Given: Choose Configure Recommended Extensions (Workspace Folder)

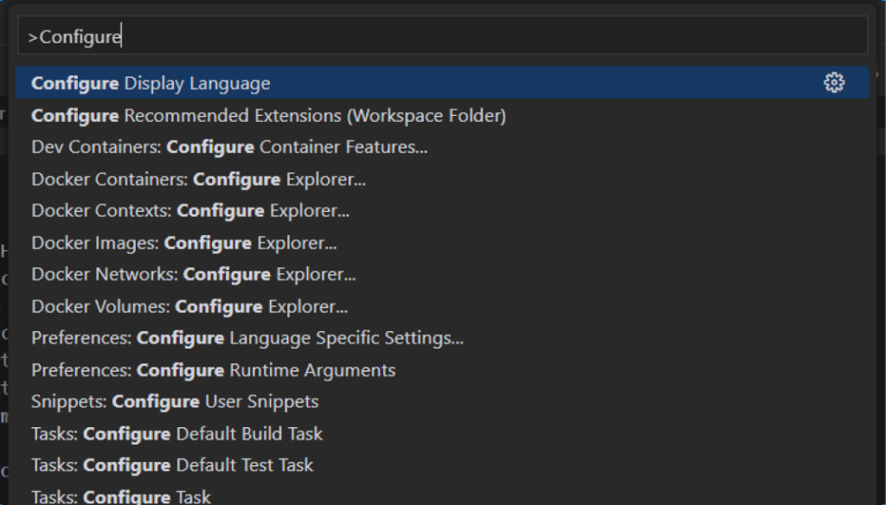Looking at the screenshot, I should 268,116.
